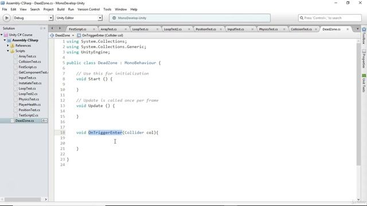The image size is (367, 206).
Task: Select GetComponentTest in the solution tree
Action: click(33, 73)
